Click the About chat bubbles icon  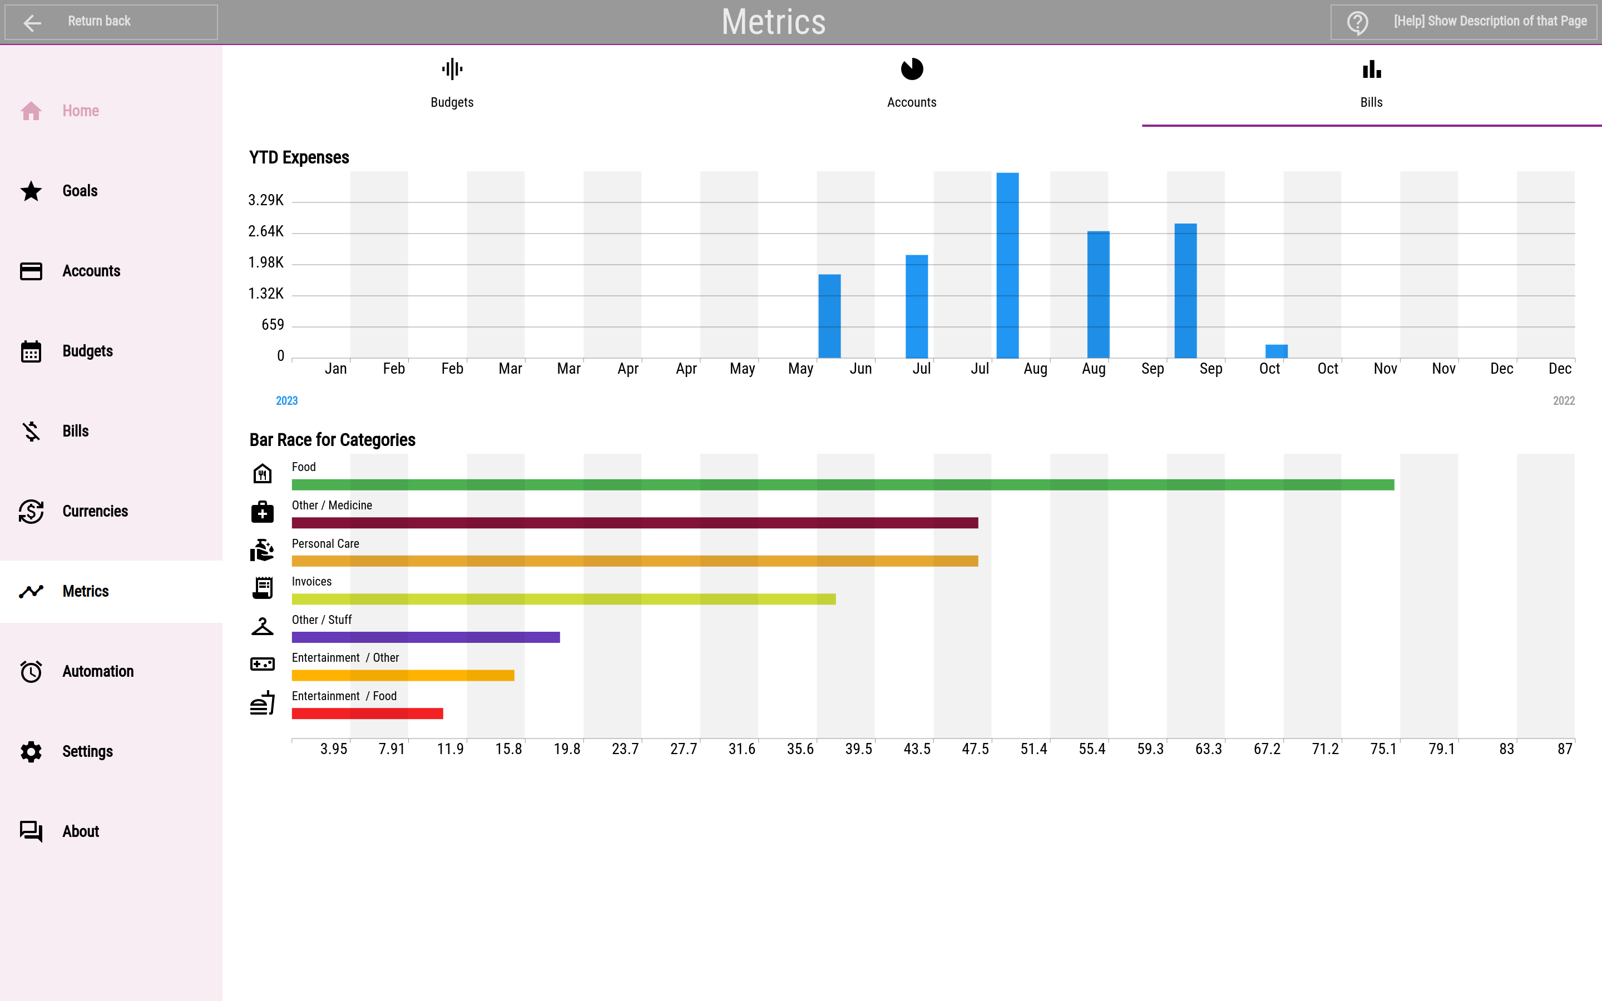tap(31, 831)
